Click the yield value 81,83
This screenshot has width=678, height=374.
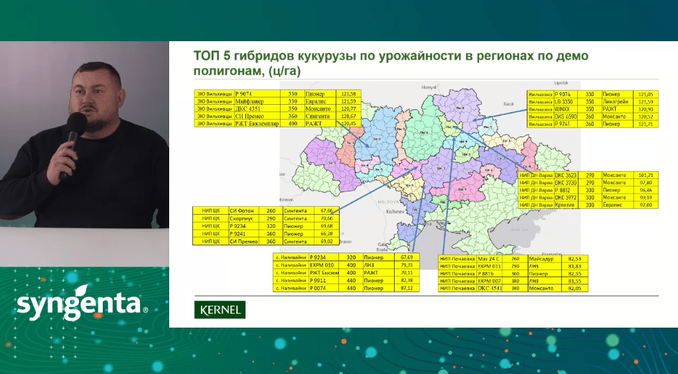coord(575,266)
